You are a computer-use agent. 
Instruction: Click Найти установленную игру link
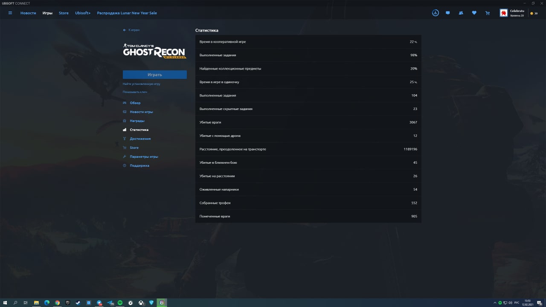tap(142, 84)
